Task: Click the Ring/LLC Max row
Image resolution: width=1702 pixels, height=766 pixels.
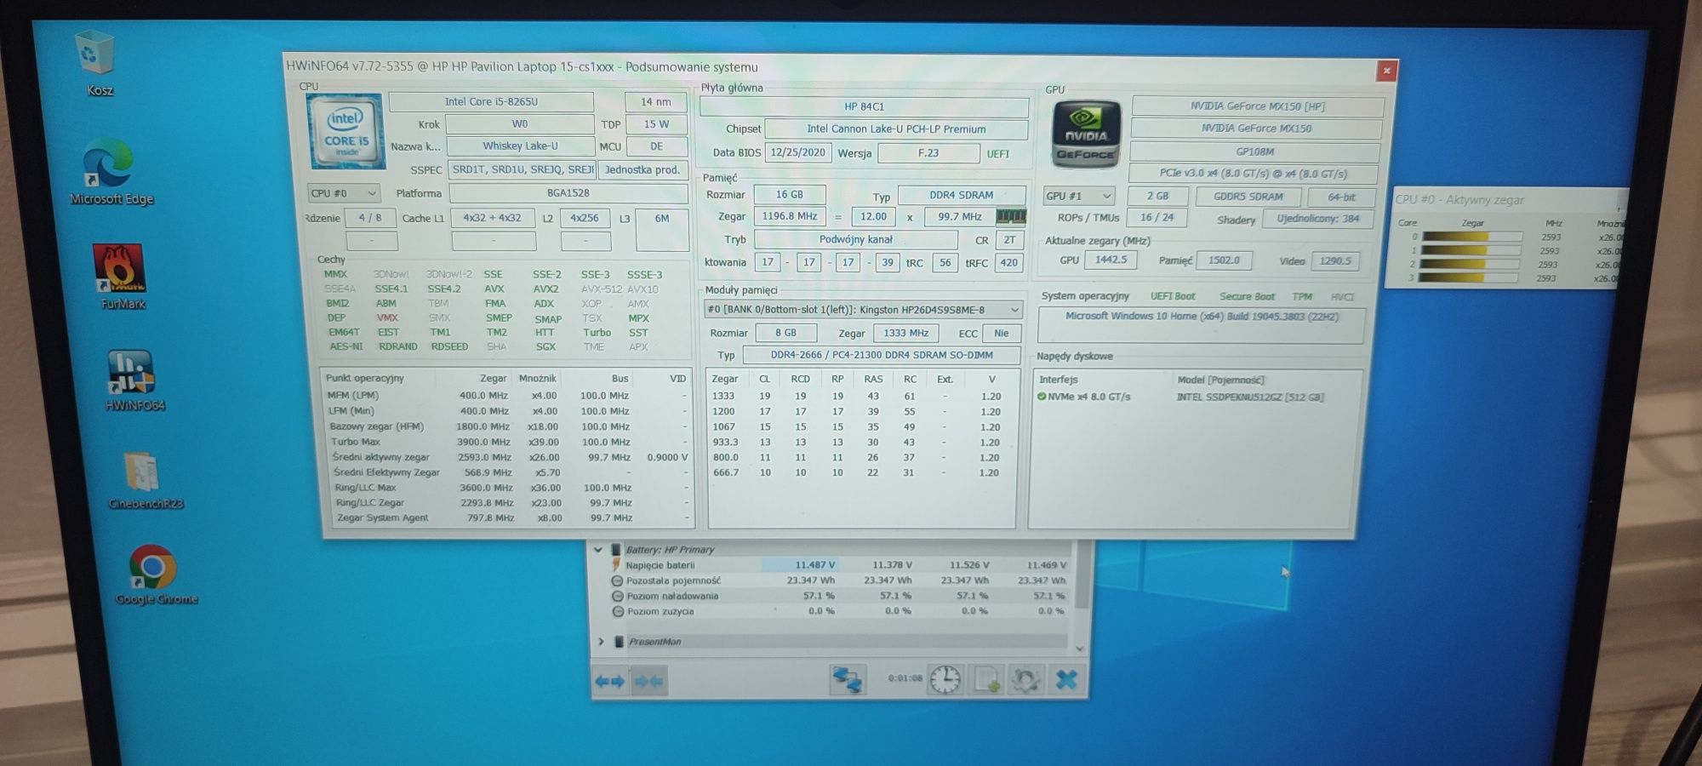Action: pyautogui.click(x=507, y=489)
